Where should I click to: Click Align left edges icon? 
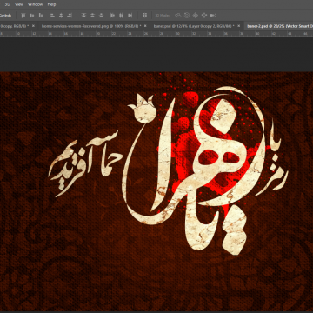coord(52,15)
